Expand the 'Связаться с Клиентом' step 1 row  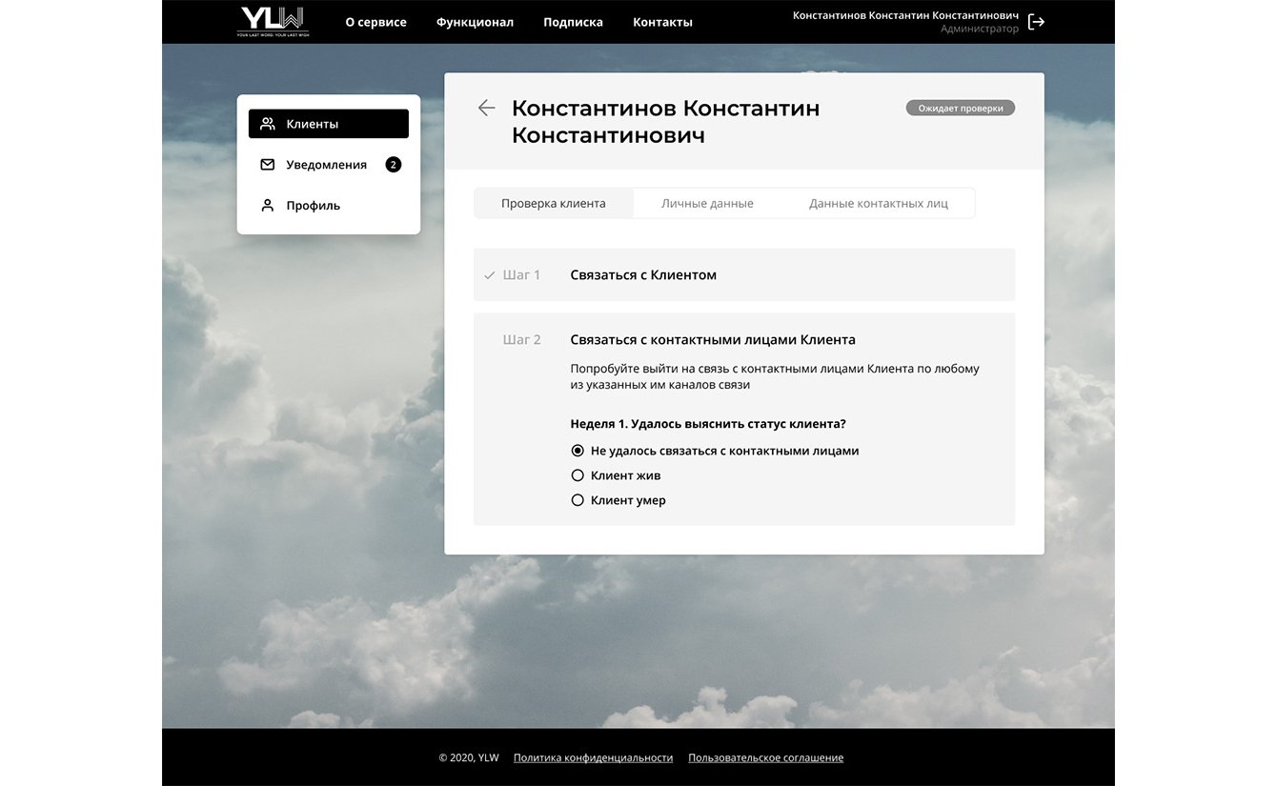point(744,275)
